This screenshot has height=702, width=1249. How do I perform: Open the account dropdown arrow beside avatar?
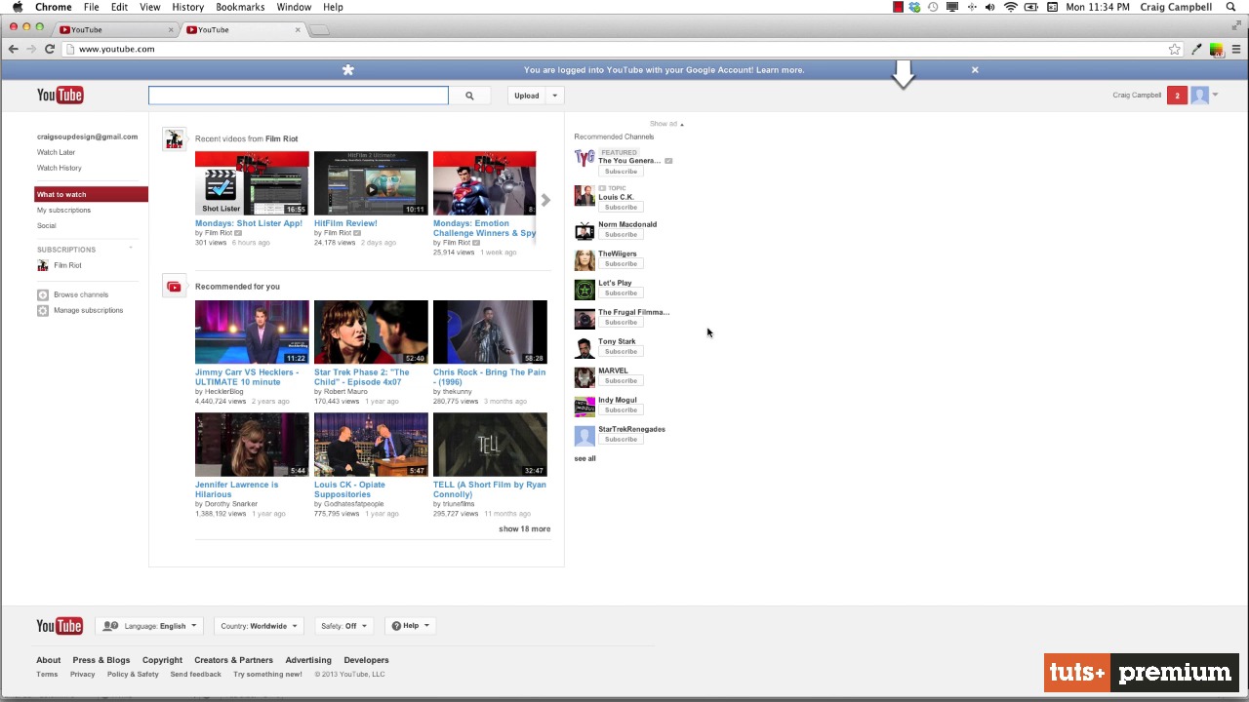click(1215, 95)
